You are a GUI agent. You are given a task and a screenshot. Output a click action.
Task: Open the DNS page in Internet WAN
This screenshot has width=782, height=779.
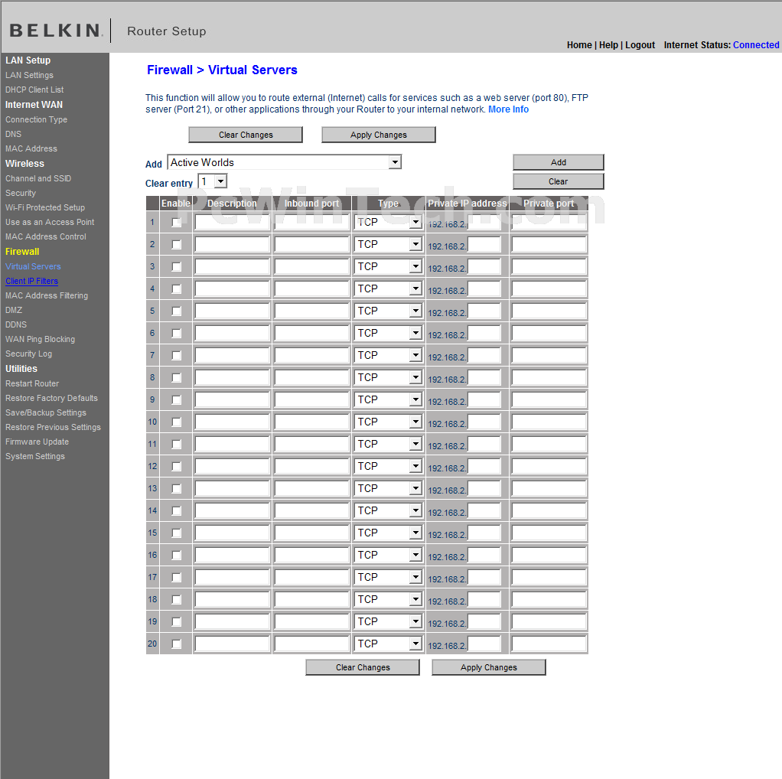point(13,134)
